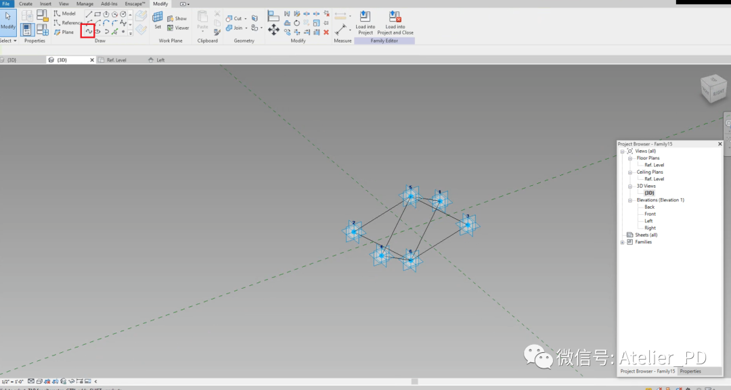Open the Join dropdown arrow

click(246, 28)
